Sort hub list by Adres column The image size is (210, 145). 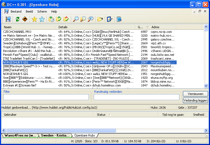point(163,27)
